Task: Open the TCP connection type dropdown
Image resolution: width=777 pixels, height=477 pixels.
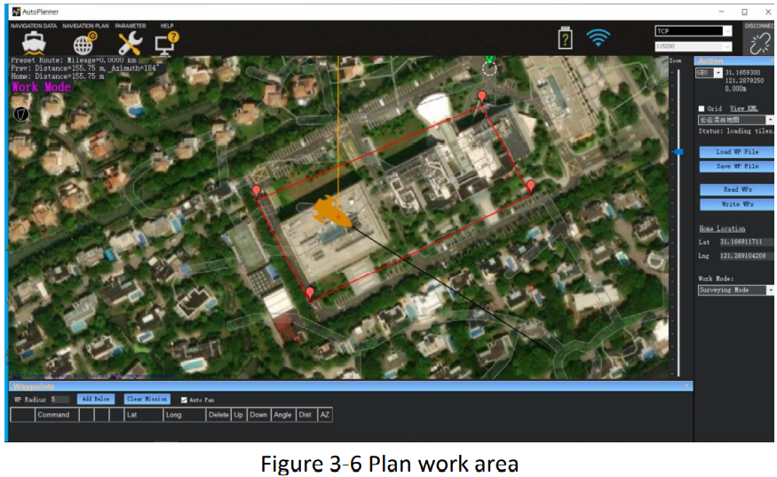Action: coord(694,31)
